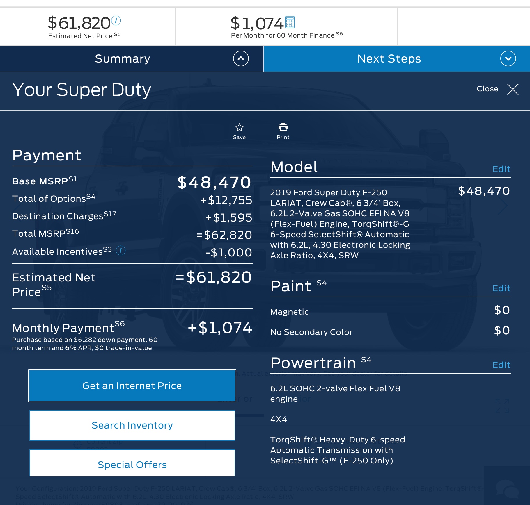Click the Total of Options value +$12,755

point(226,200)
